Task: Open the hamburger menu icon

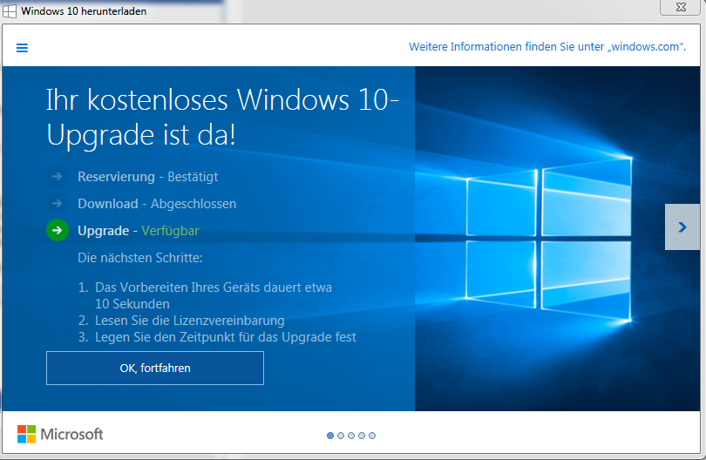Action: point(22,48)
